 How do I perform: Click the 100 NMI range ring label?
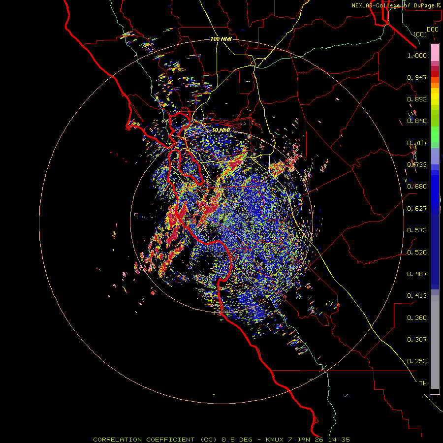pyautogui.click(x=221, y=39)
